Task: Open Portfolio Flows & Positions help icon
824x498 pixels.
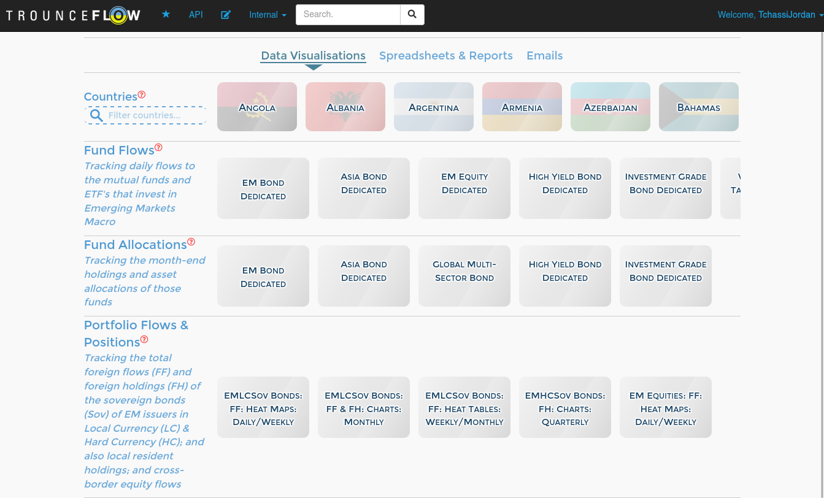Action: 144,339
